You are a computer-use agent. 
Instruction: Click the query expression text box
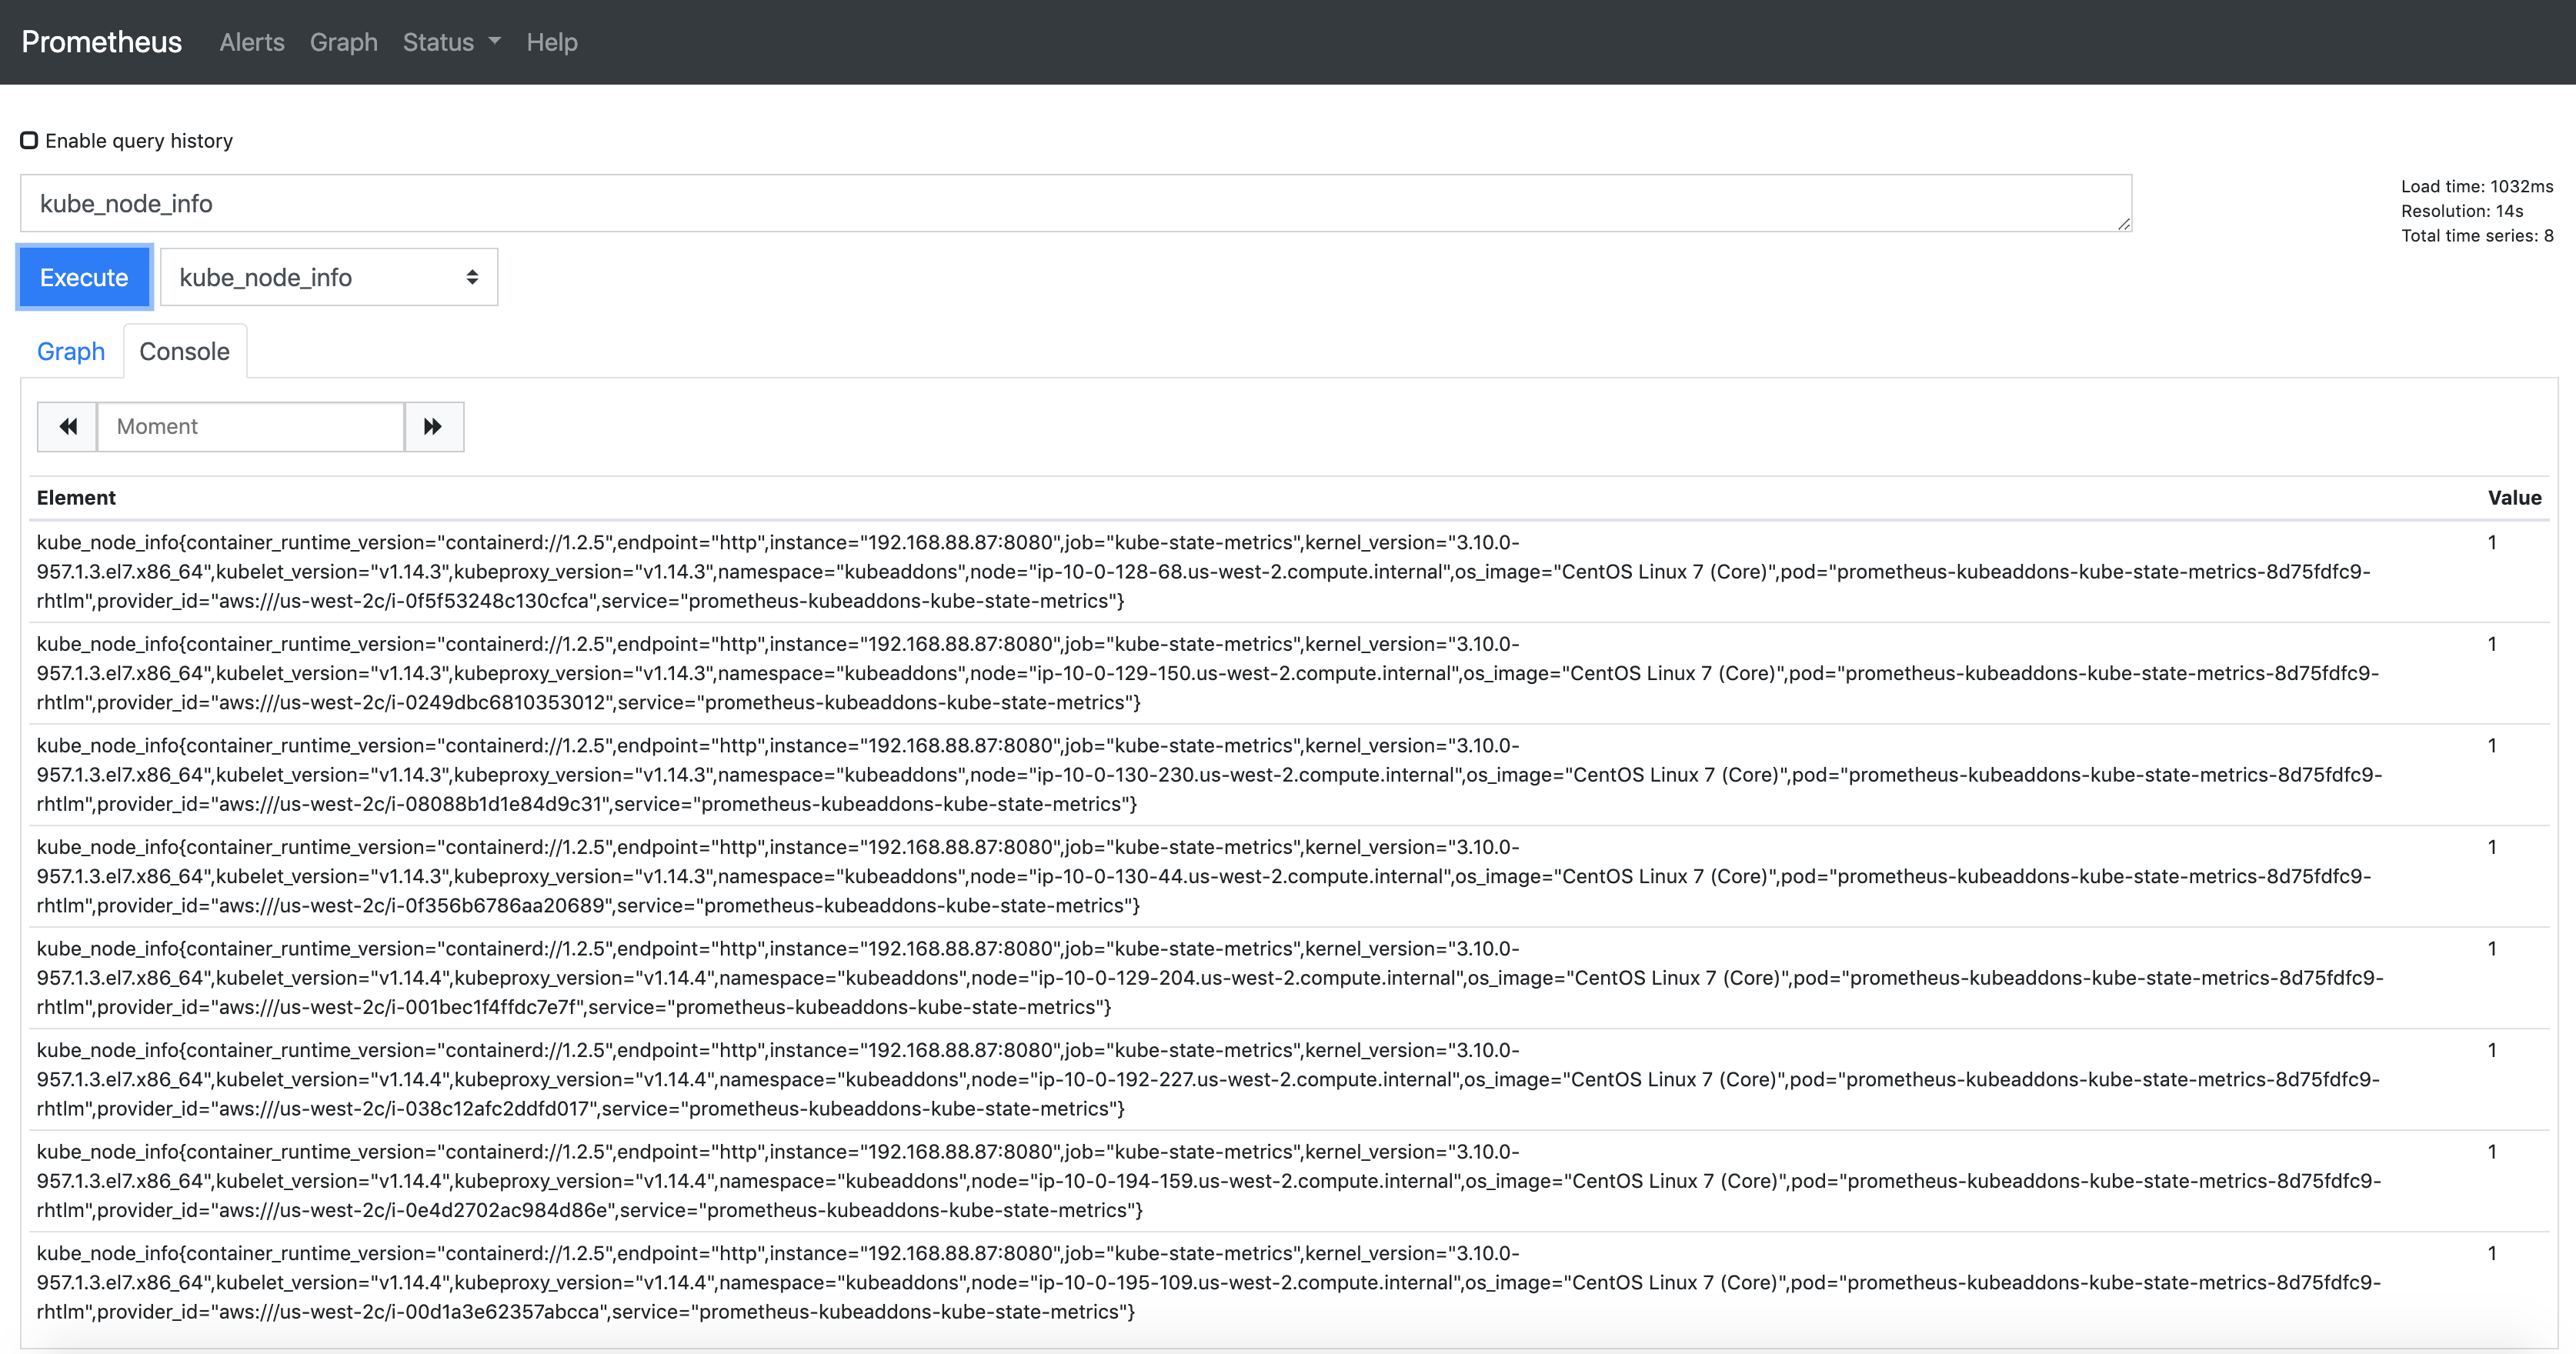(1075, 203)
